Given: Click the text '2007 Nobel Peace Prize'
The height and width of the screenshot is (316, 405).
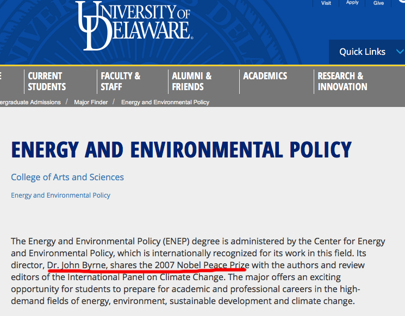Looking at the screenshot, I should (202, 265).
